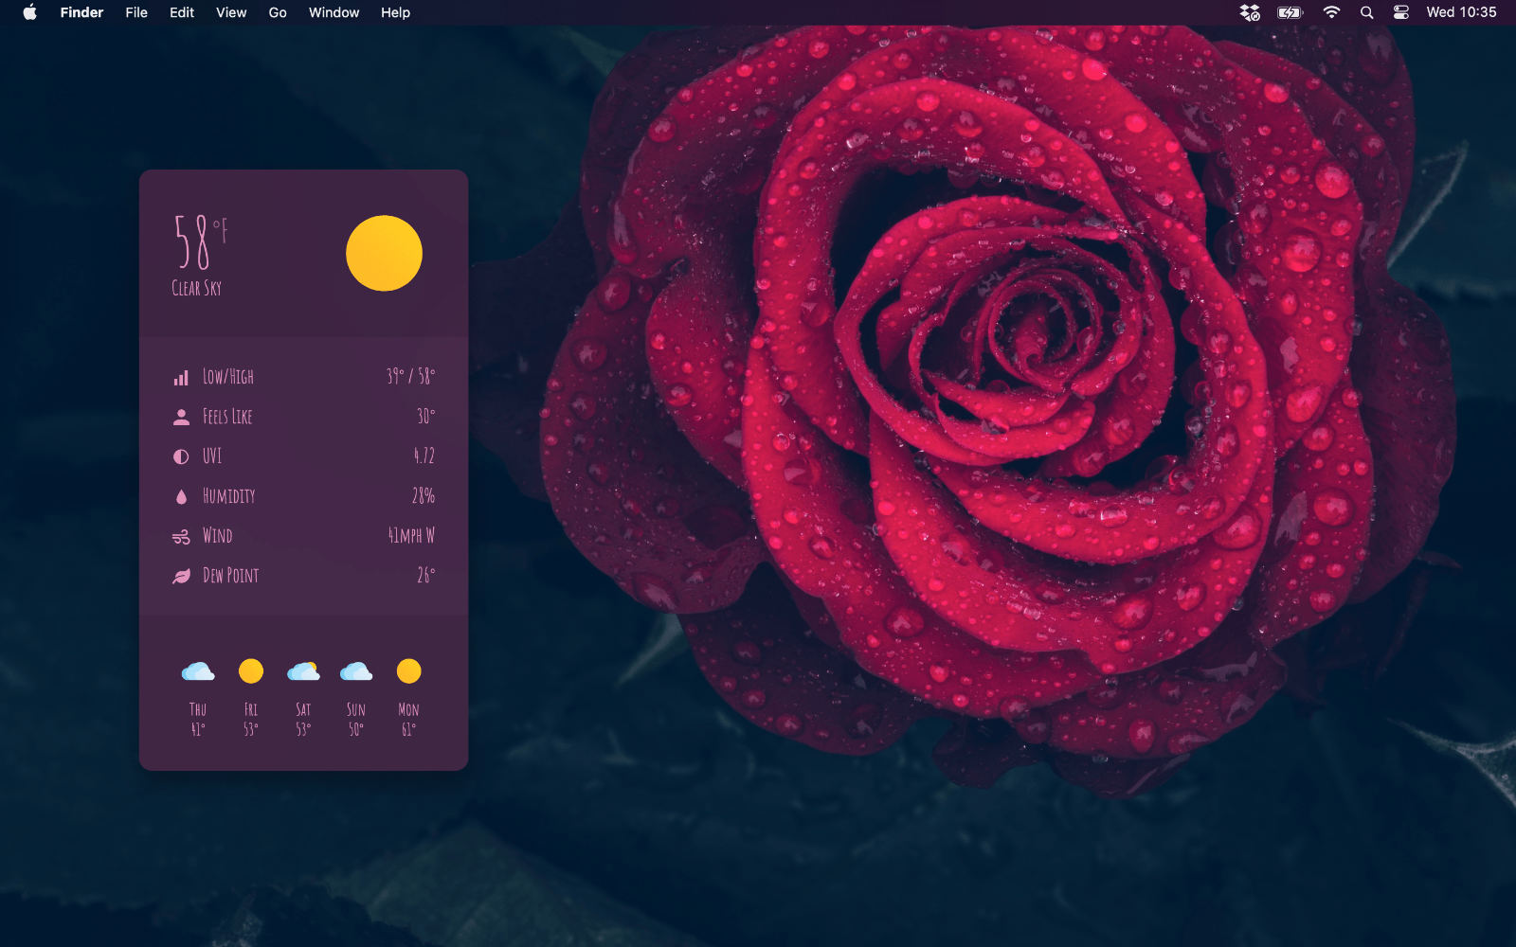The image size is (1516, 947).
Task: Click the 4.72 UVI value
Action: coord(424,456)
